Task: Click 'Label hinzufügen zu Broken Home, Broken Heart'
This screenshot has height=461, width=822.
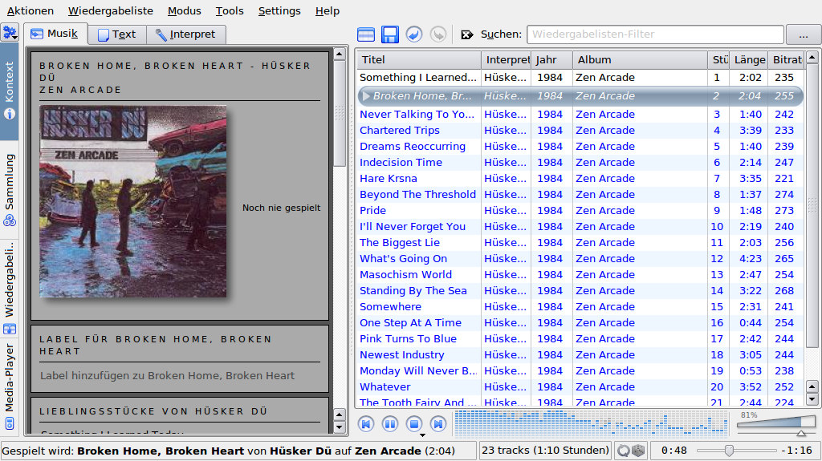Action: point(167,375)
